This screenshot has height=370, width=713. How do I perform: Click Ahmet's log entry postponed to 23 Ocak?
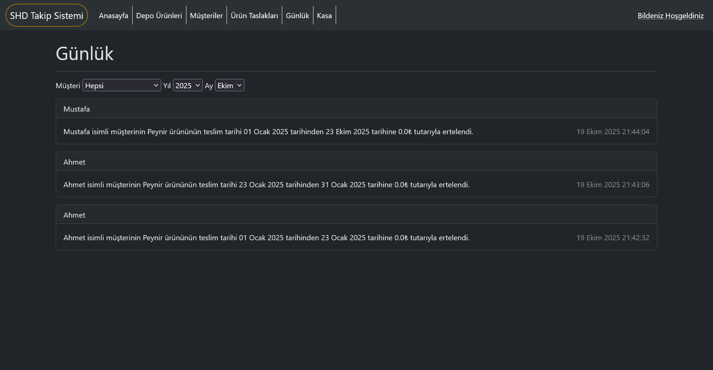click(266, 238)
